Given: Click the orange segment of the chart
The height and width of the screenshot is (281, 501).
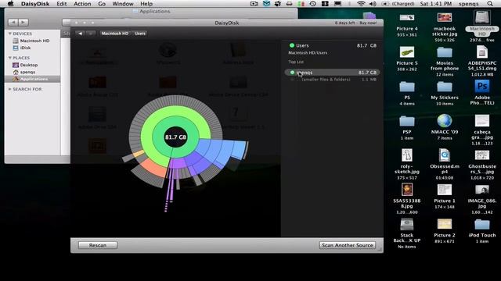Looking at the screenshot, I should [154, 168].
